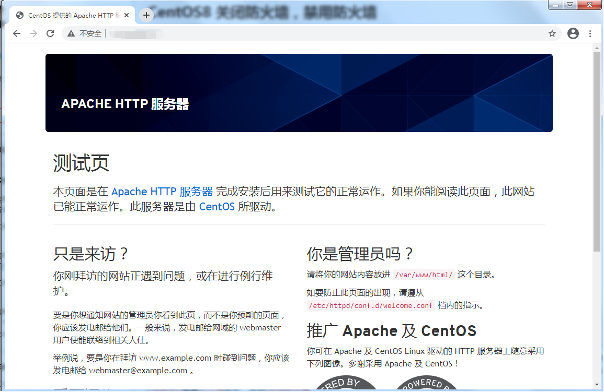Click the 只是来访？ heading

90,254
